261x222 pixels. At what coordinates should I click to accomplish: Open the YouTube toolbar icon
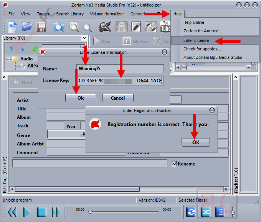(165, 27)
